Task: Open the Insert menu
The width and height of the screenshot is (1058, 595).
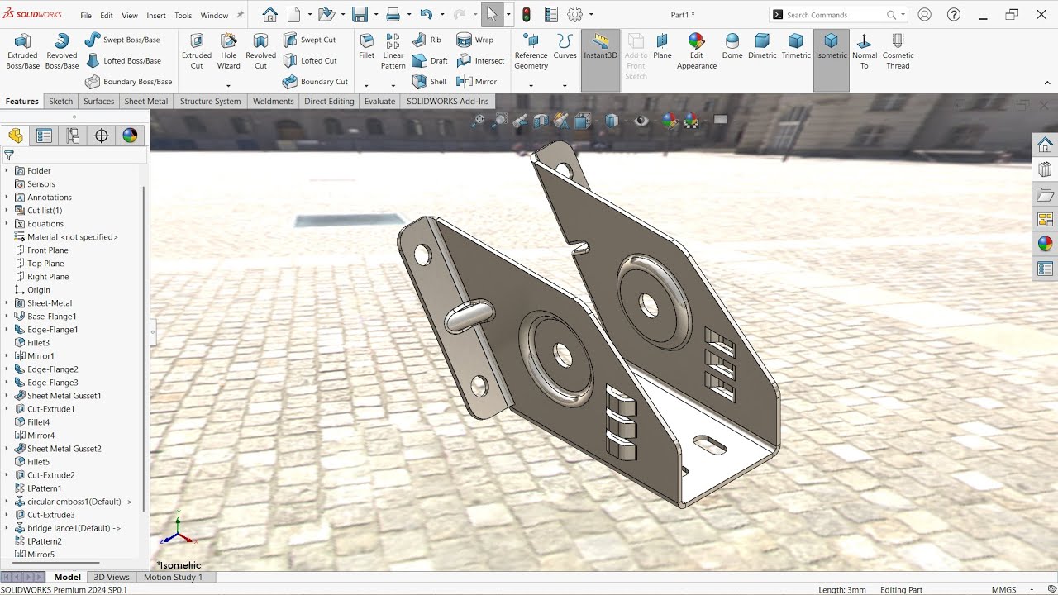Action: click(156, 16)
